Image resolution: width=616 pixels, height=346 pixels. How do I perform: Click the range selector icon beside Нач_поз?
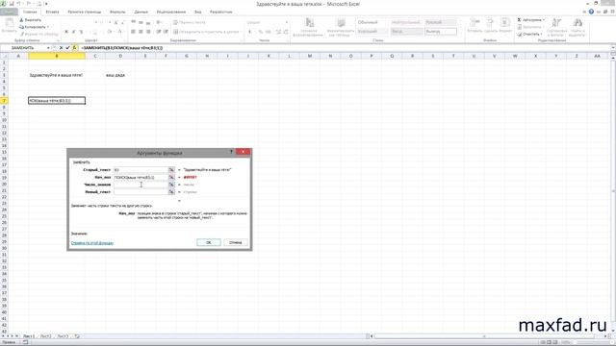(171, 177)
